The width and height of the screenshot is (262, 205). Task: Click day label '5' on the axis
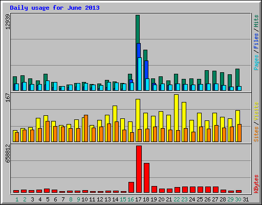[x=48, y=199]
